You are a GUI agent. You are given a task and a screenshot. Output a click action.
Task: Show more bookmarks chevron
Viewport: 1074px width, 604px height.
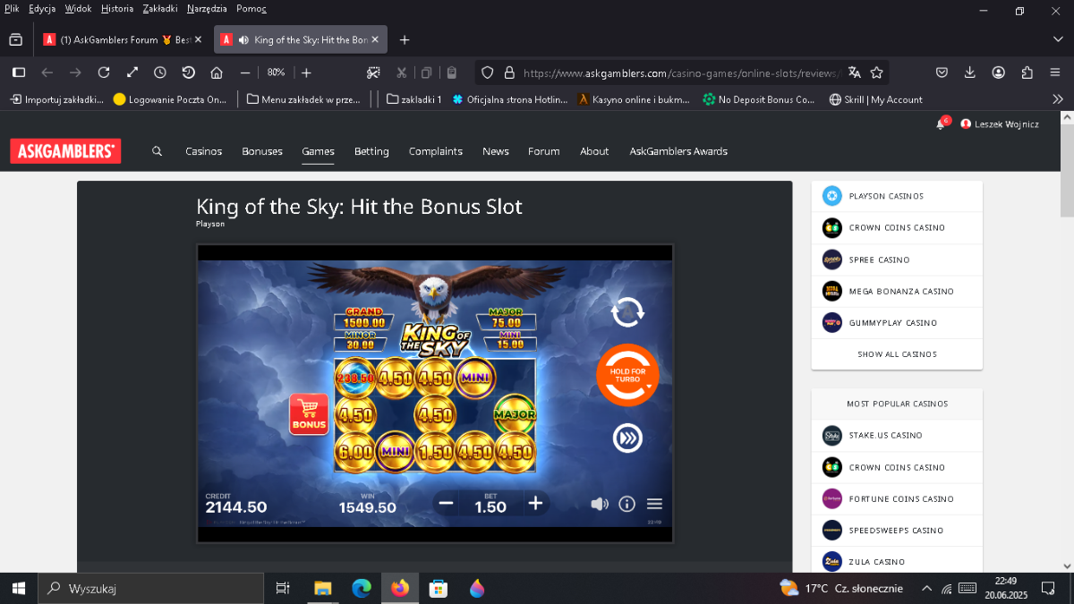pos(1058,99)
